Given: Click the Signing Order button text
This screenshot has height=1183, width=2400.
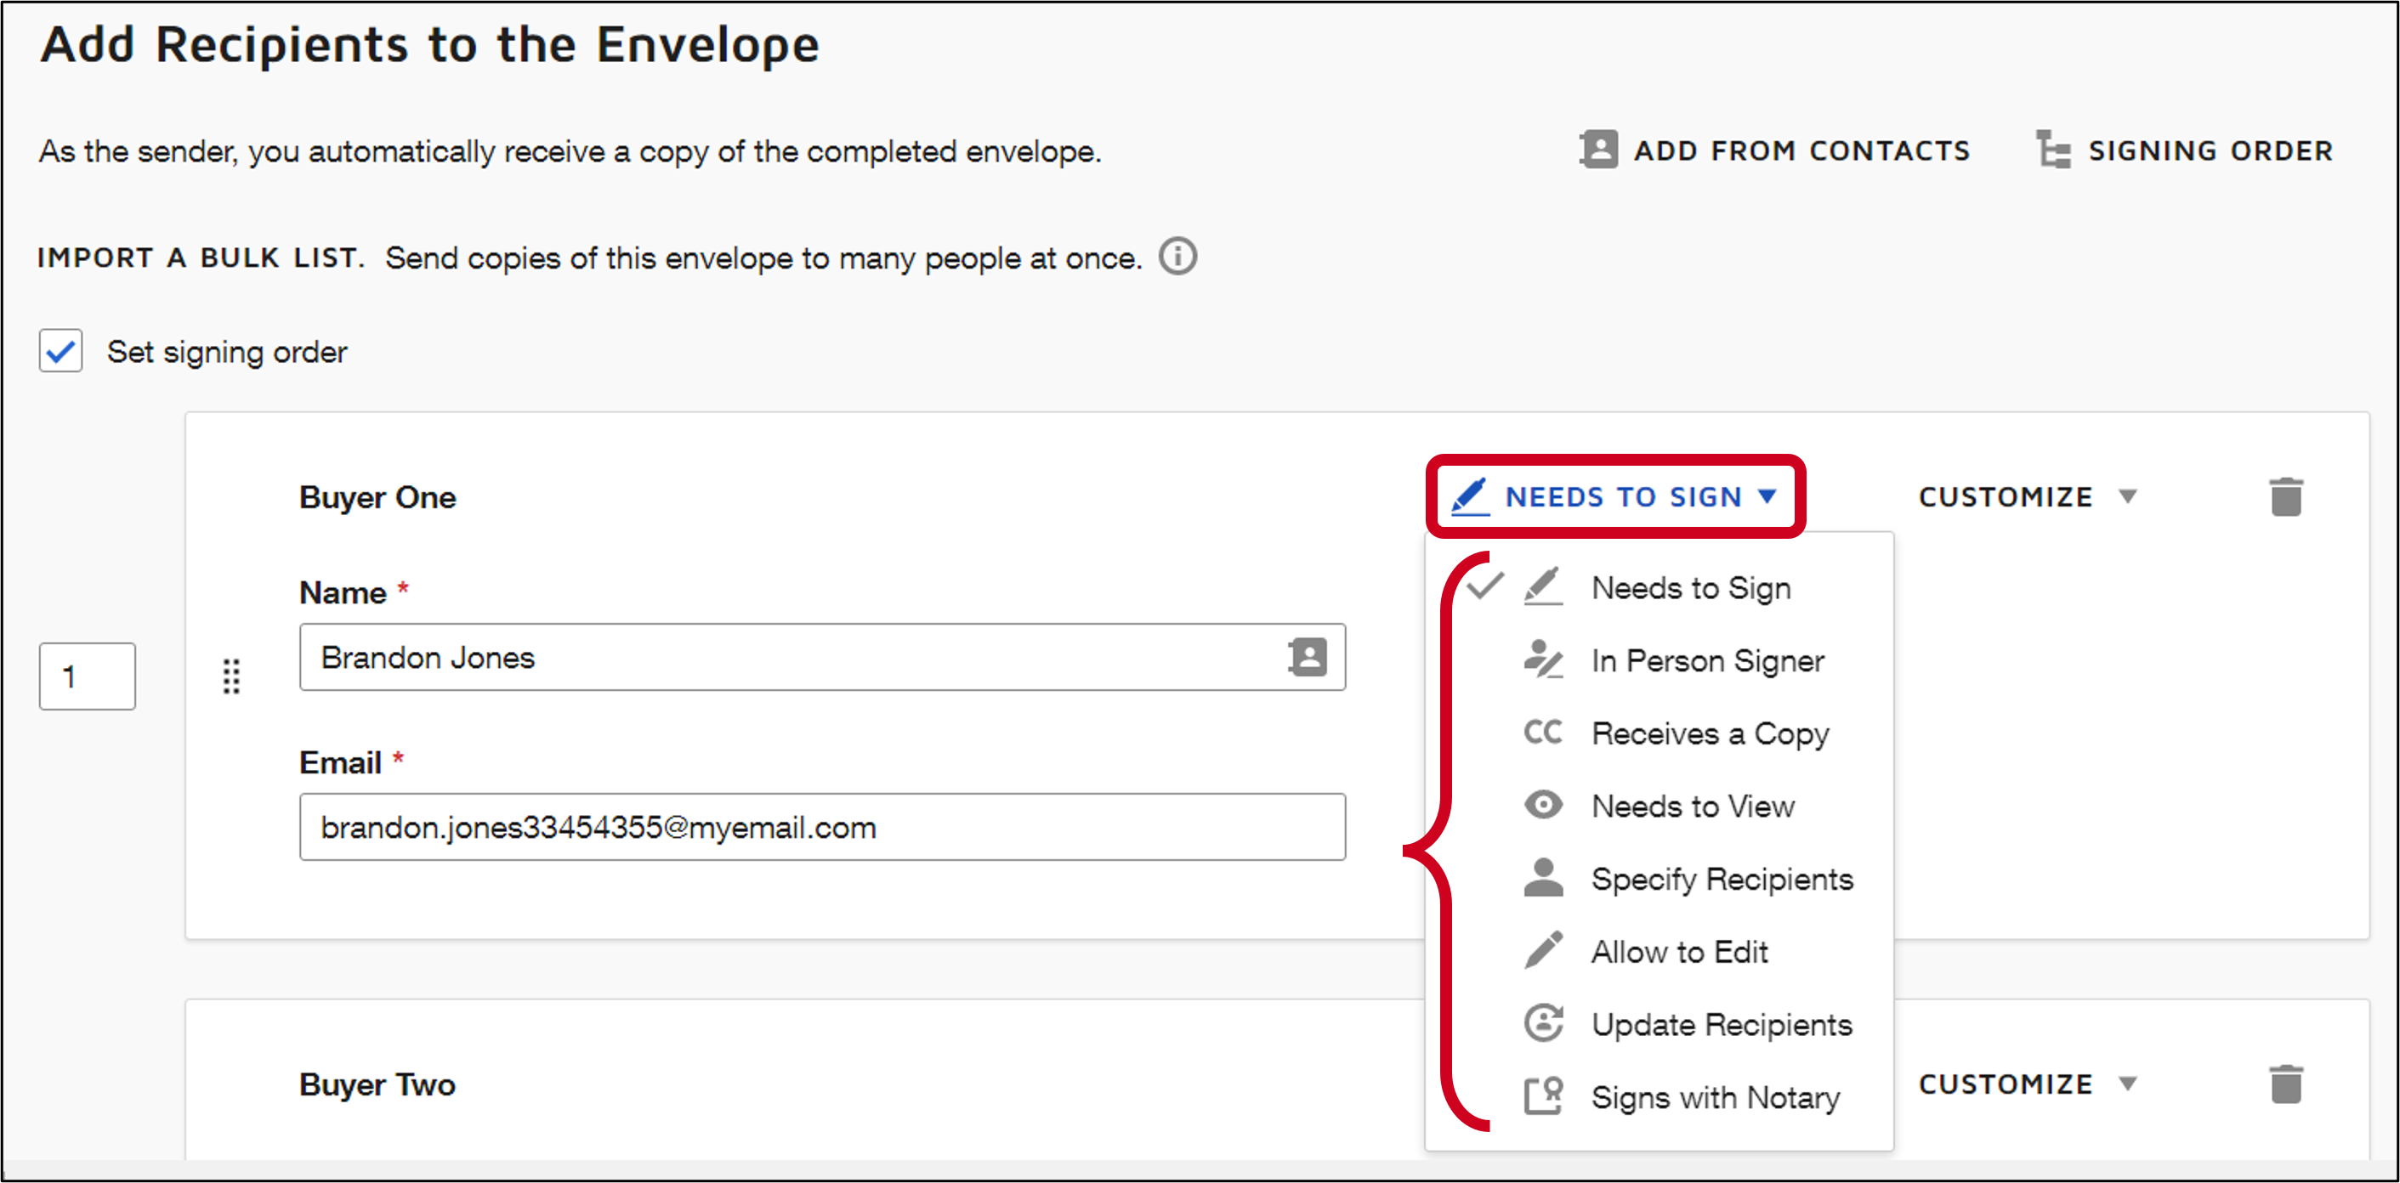Looking at the screenshot, I should [2210, 151].
